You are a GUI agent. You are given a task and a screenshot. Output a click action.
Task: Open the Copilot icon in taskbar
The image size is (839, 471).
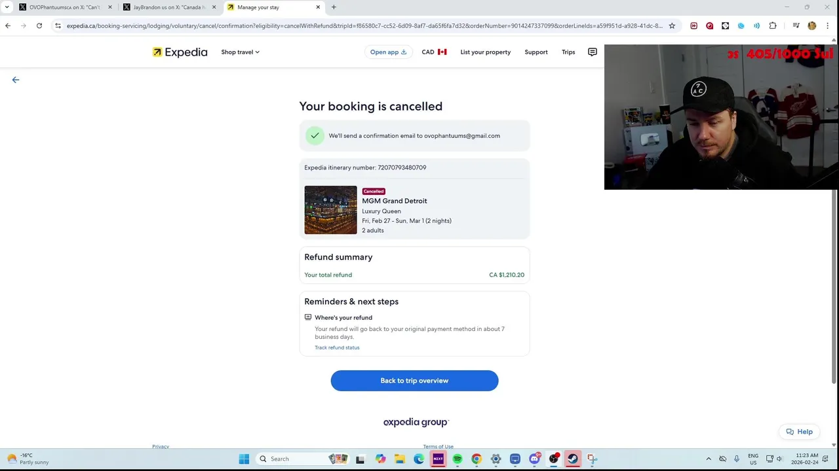[380, 459]
